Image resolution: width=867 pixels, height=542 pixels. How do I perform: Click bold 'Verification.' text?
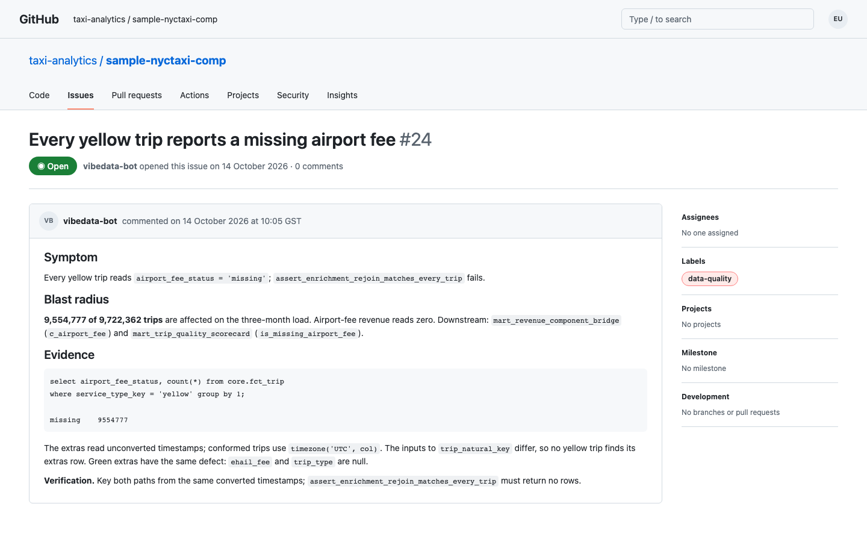[x=69, y=481]
